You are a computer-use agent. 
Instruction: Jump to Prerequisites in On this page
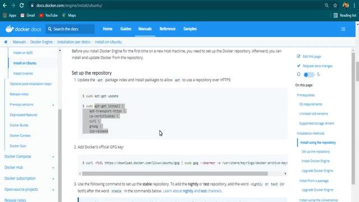[306, 95]
